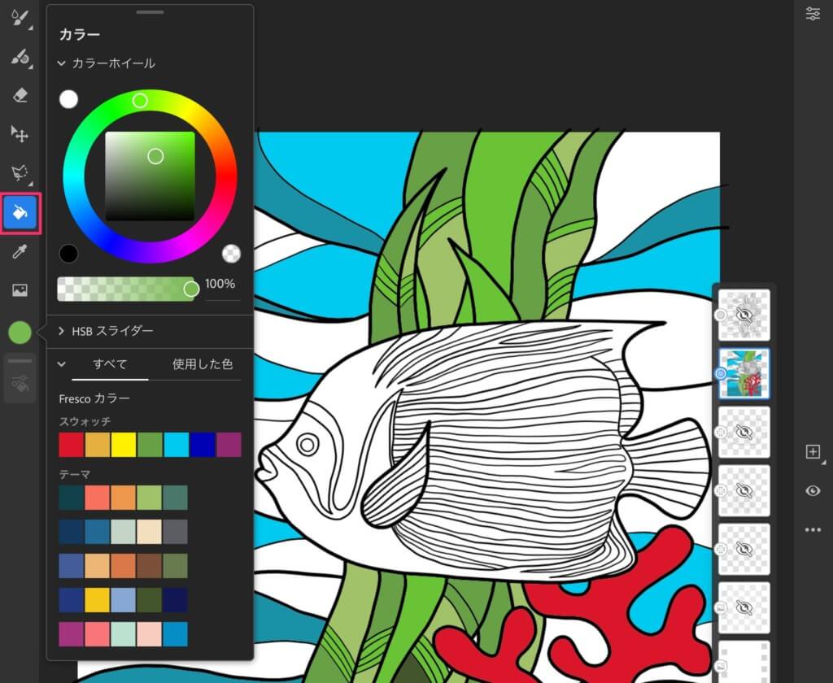The image size is (833, 683).
Task: Select the transparent color option
Action: pos(231,254)
